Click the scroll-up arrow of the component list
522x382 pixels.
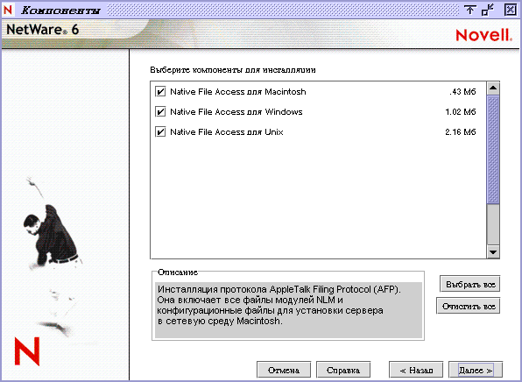click(x=493, y=88)
